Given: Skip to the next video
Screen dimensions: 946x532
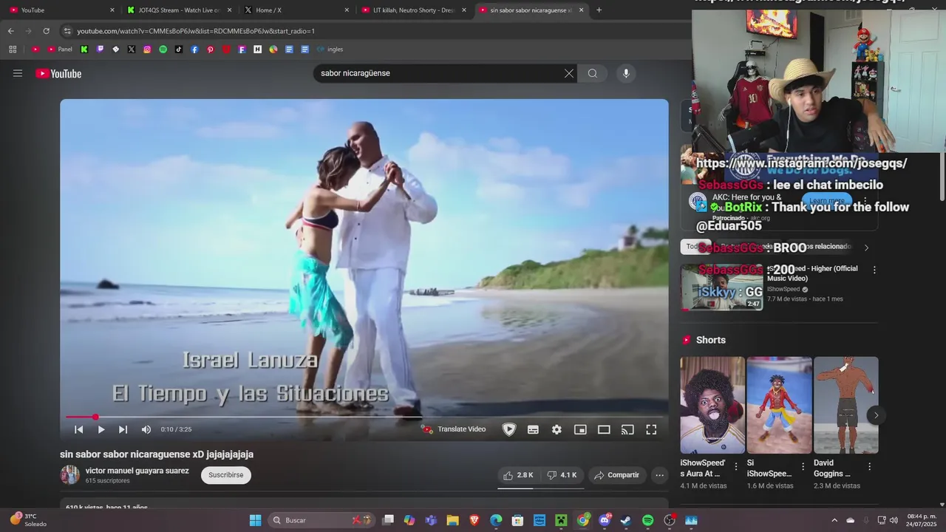Looking at the screenshot, I should [123, 429].
